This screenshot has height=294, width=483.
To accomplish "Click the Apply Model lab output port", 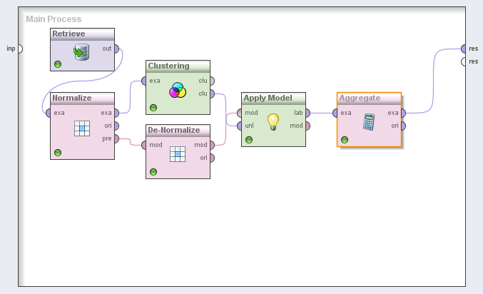I will (307, 113).
